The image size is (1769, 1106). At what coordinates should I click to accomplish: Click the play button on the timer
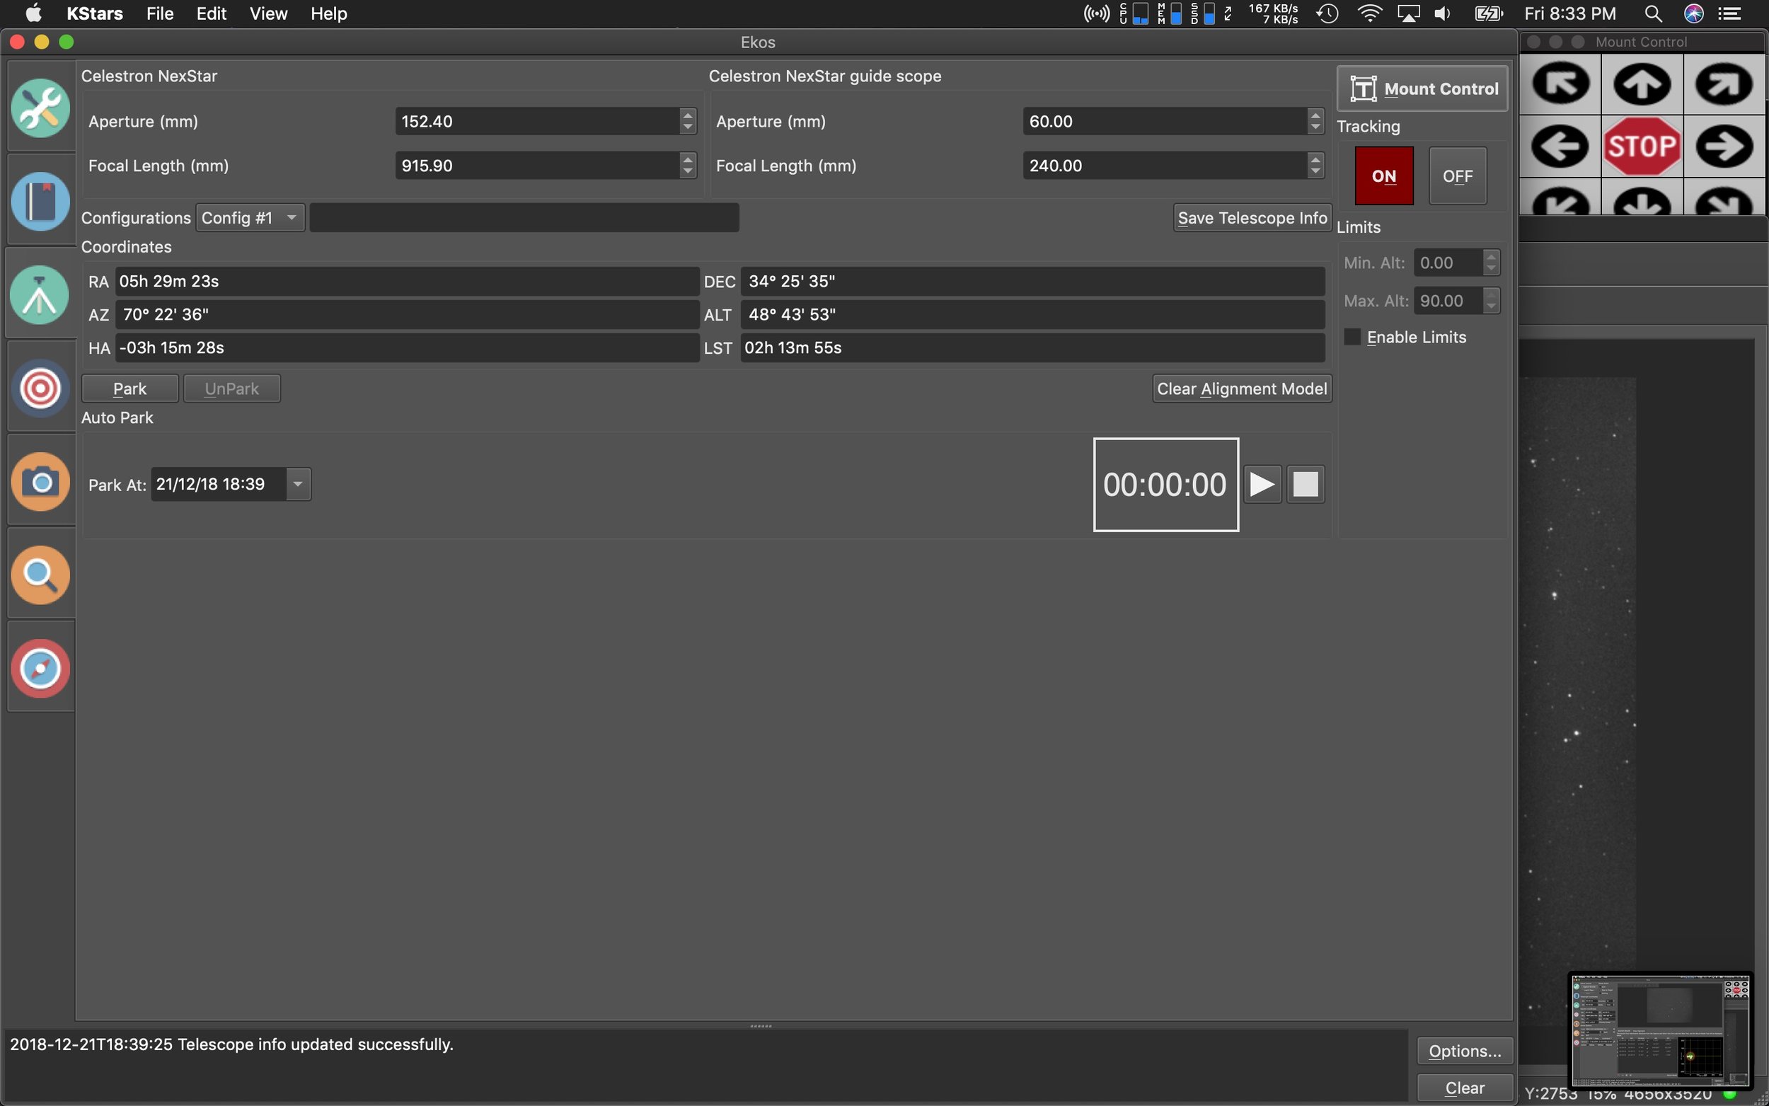[x=1262, y=483]
